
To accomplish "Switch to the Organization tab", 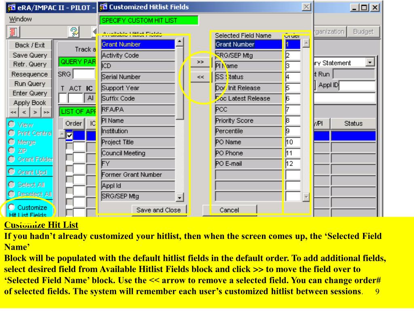I will pos(330,32).
